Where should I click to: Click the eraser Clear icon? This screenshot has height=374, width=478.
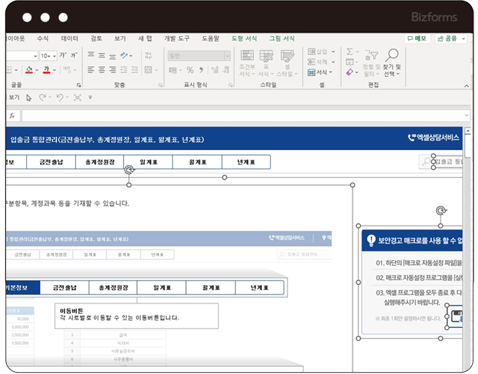tap(350, 72)
